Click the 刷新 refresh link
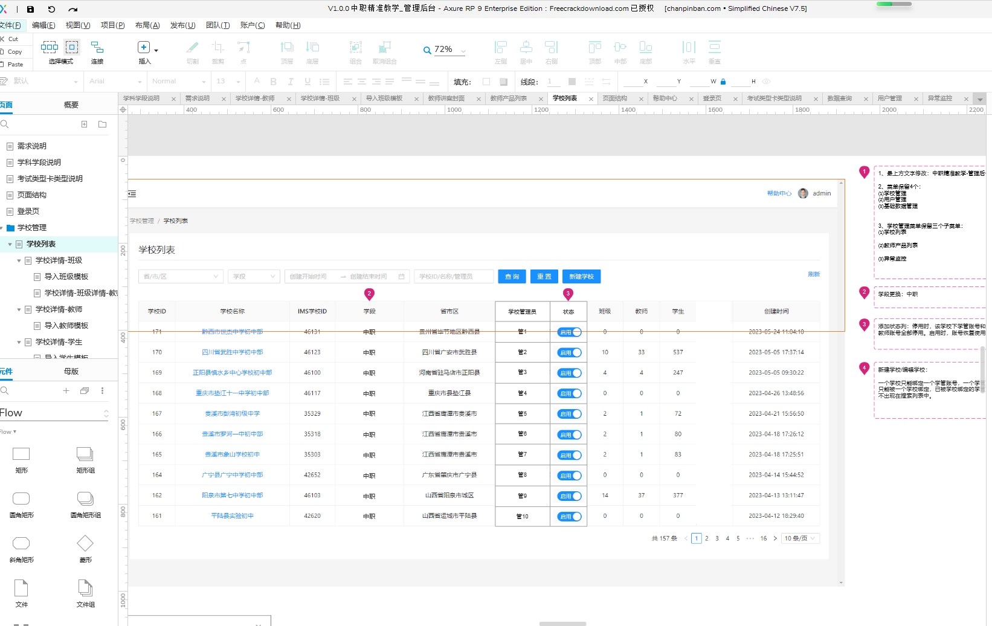The width and height of the screenshot is (992, 626). [814, 274]
